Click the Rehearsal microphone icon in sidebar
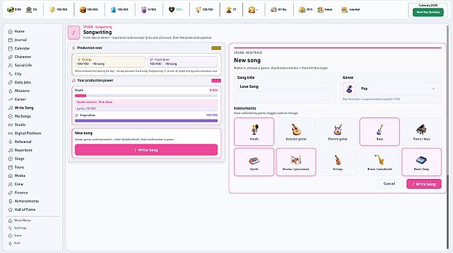This screenshot has height=253, width=453. [x=10, y=142]
